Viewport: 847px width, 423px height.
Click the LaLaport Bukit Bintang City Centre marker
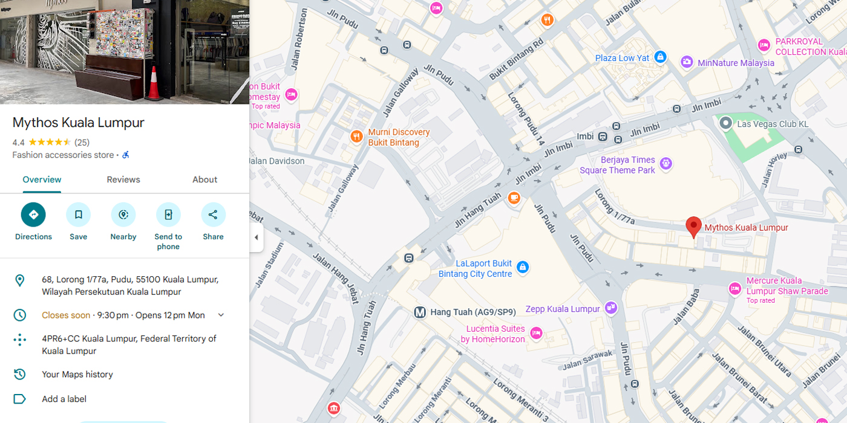[523, 266]
